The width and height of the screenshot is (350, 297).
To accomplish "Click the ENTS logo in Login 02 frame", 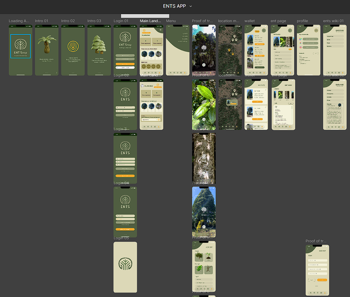I will tap(125, 94).
